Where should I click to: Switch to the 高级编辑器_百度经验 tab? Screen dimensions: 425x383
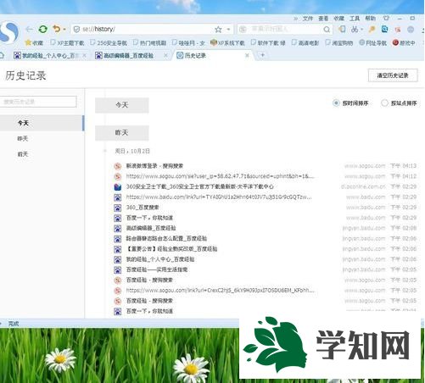click(129, 56)
